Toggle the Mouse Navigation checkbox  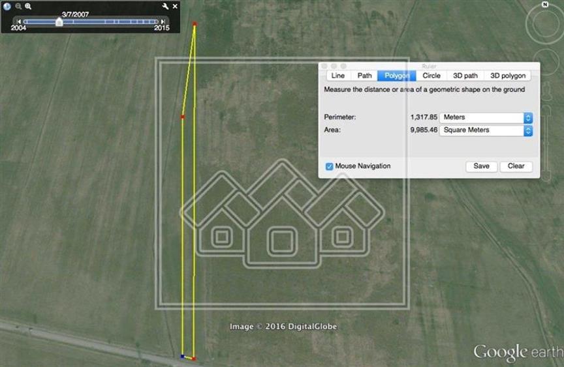(x=329, y=166)
